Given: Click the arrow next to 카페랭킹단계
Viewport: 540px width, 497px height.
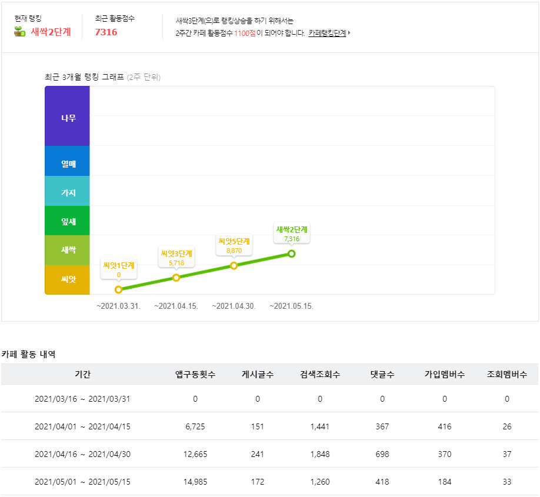Looking at the screenshot, I should (349, 33).
